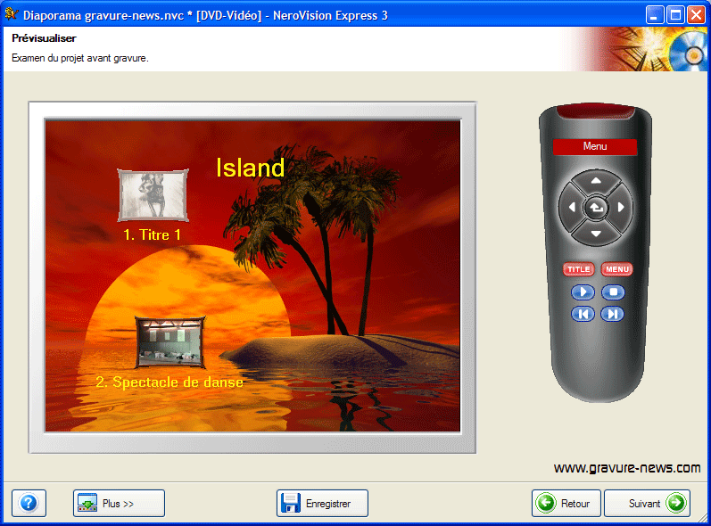Minimize the NeroVision Express window
711x526 pixels.
[654, 15]
